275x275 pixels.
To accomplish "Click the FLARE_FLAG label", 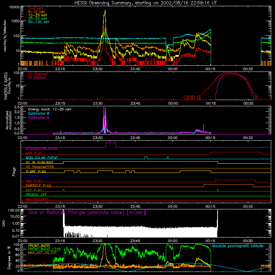I will click(x=36, y=172).
